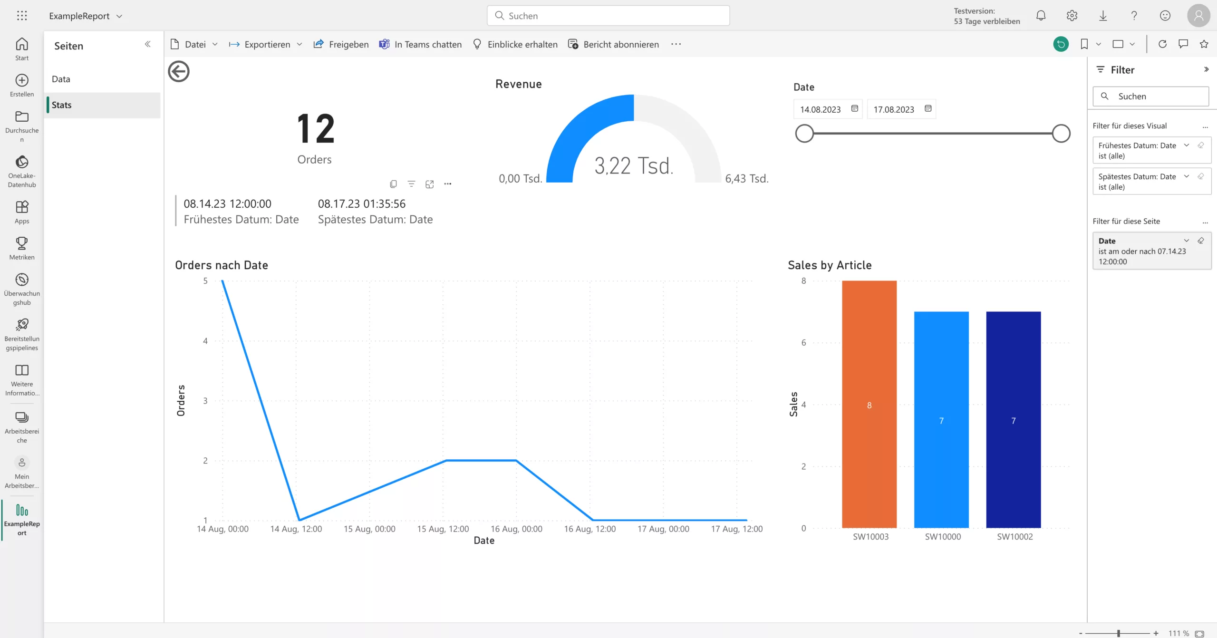This screenshot has width=1217, height=638.
Task: Click the Download icon
Action: 1103,15
